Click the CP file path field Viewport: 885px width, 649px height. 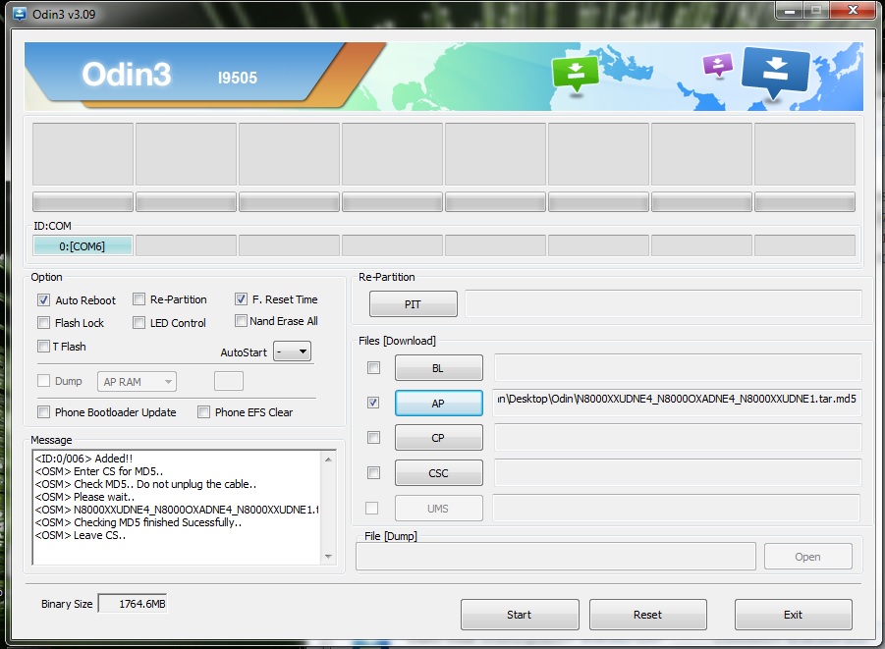(678, 438)
